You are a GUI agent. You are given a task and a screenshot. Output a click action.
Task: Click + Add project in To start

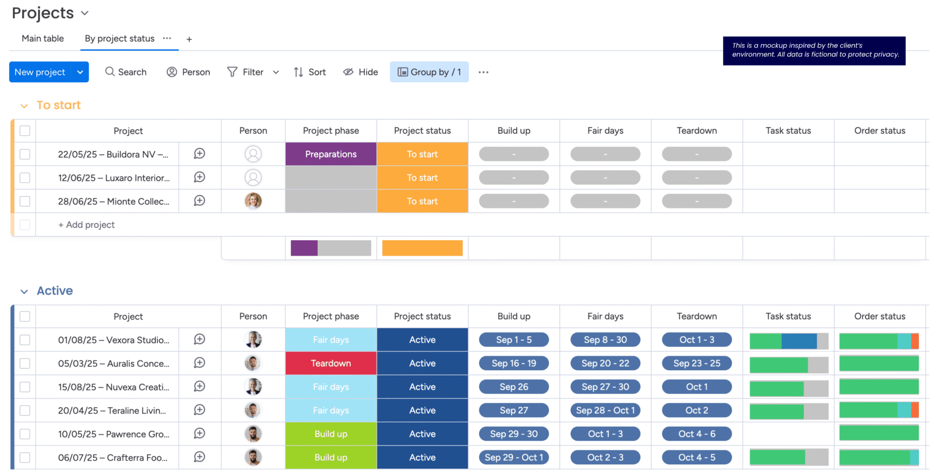[86, 225]
